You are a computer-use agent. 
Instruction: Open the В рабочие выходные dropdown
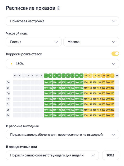tap(63, 134)
